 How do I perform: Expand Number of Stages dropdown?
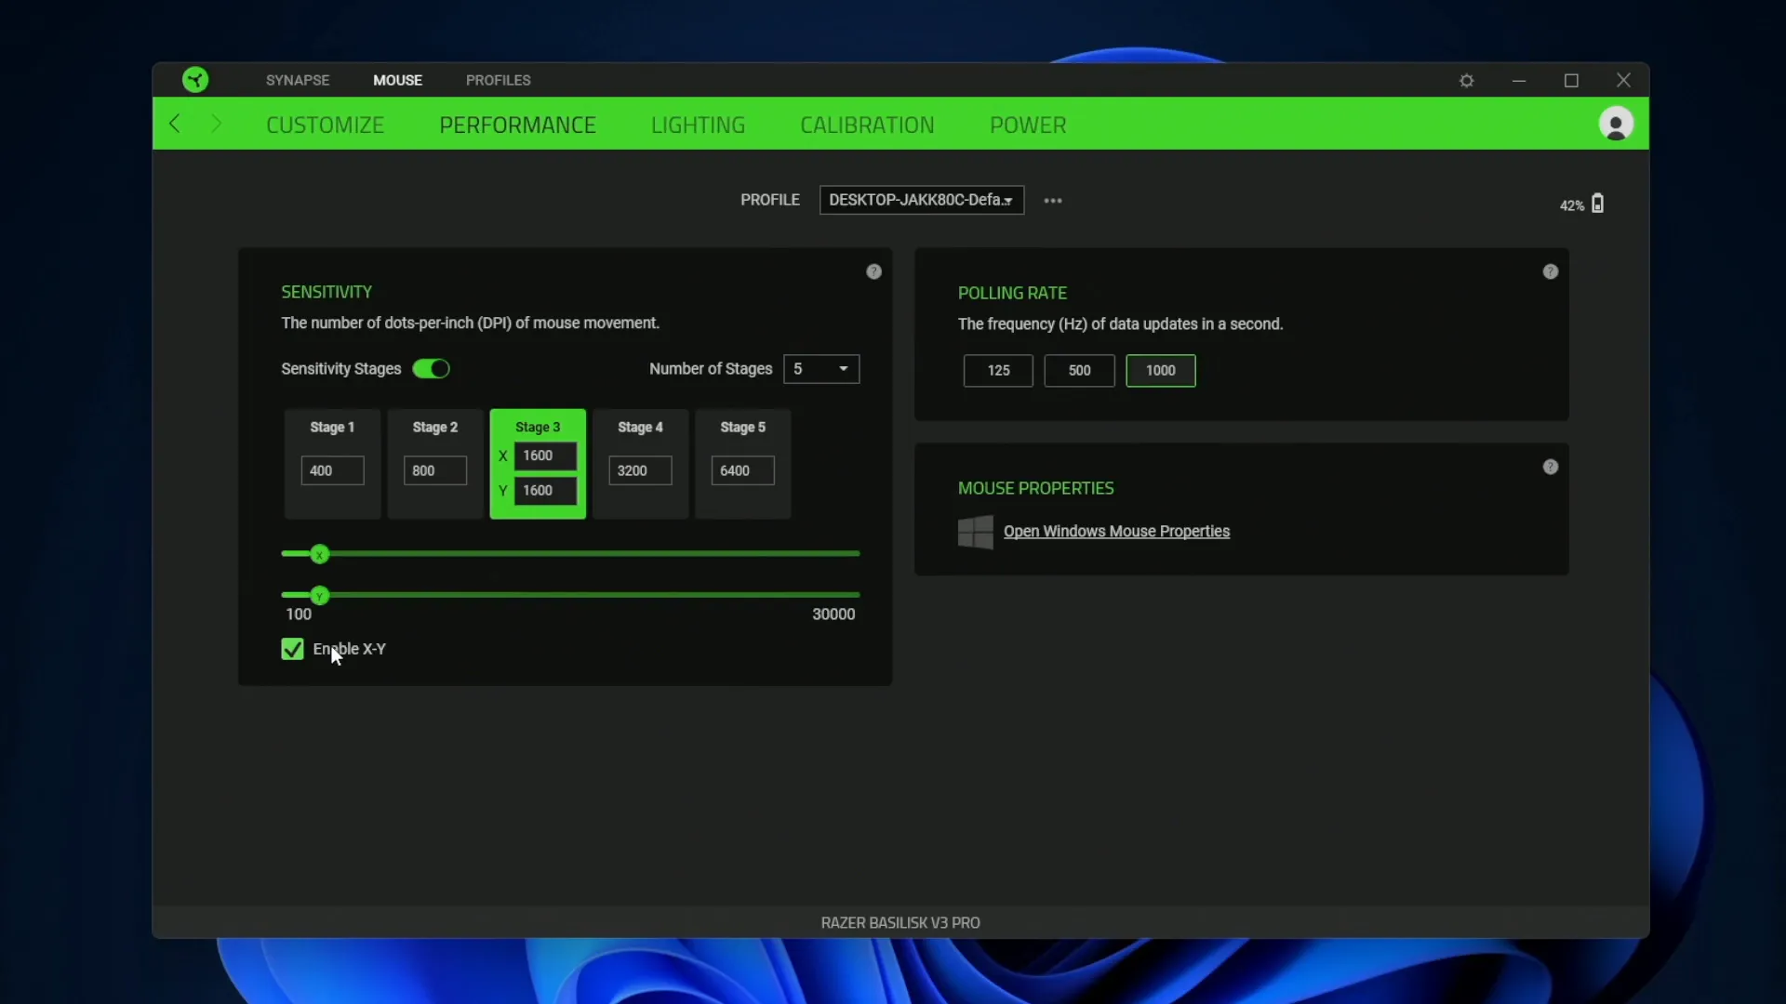821,369
